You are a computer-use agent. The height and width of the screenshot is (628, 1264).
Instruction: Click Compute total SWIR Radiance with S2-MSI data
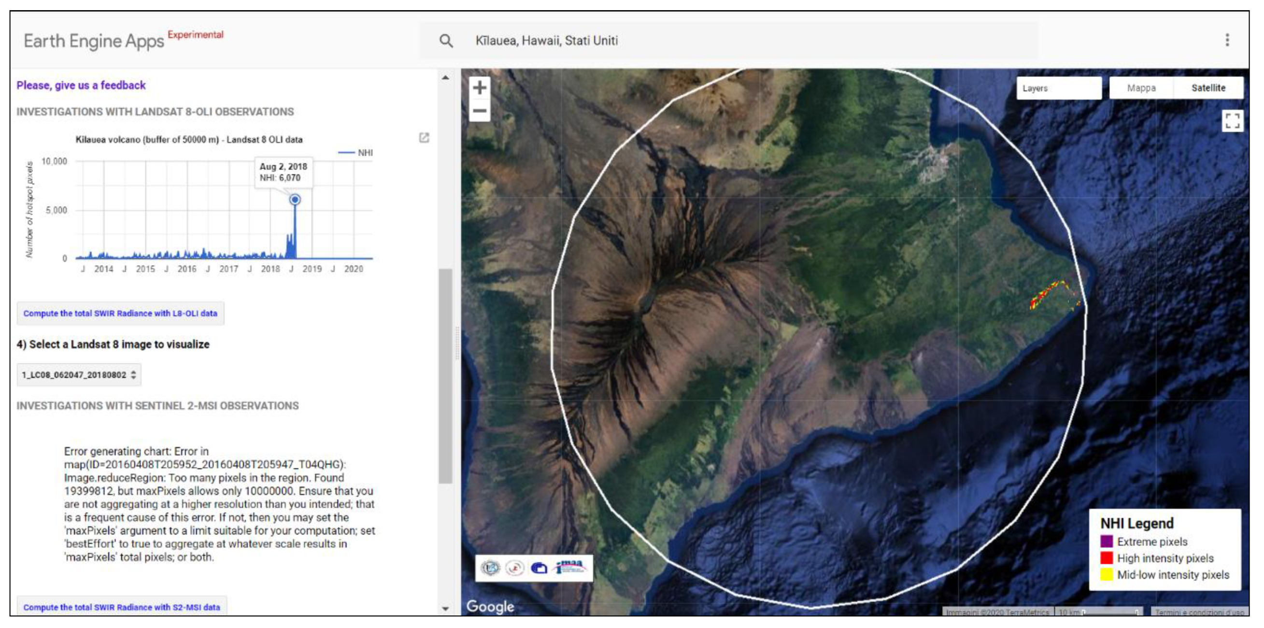click(x=122, y=607)
